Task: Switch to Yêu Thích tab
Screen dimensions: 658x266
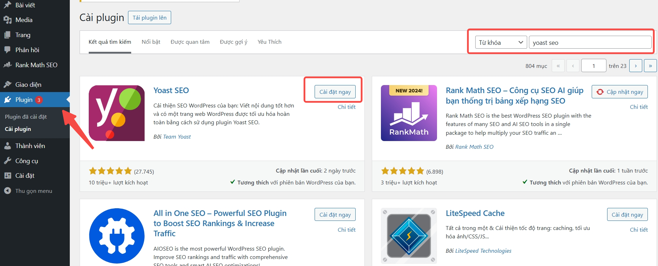Action: click(x=269, y=42)
